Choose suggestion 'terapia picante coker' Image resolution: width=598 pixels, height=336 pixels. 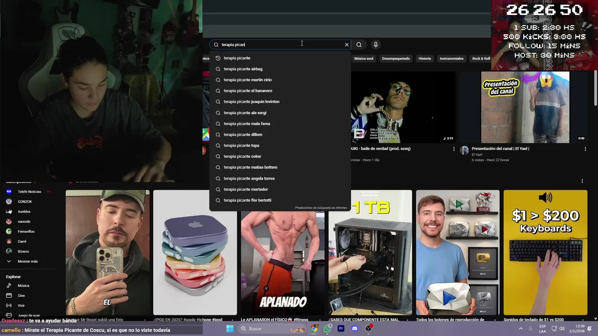click(280, 156)
